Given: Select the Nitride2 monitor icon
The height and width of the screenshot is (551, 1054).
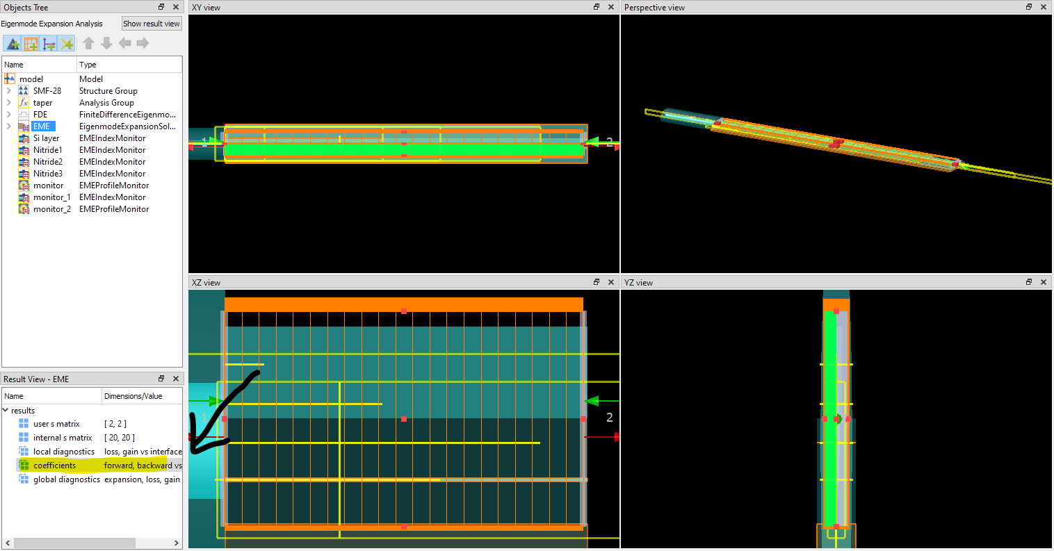Looking at the screenshot, I should [24, 162].
